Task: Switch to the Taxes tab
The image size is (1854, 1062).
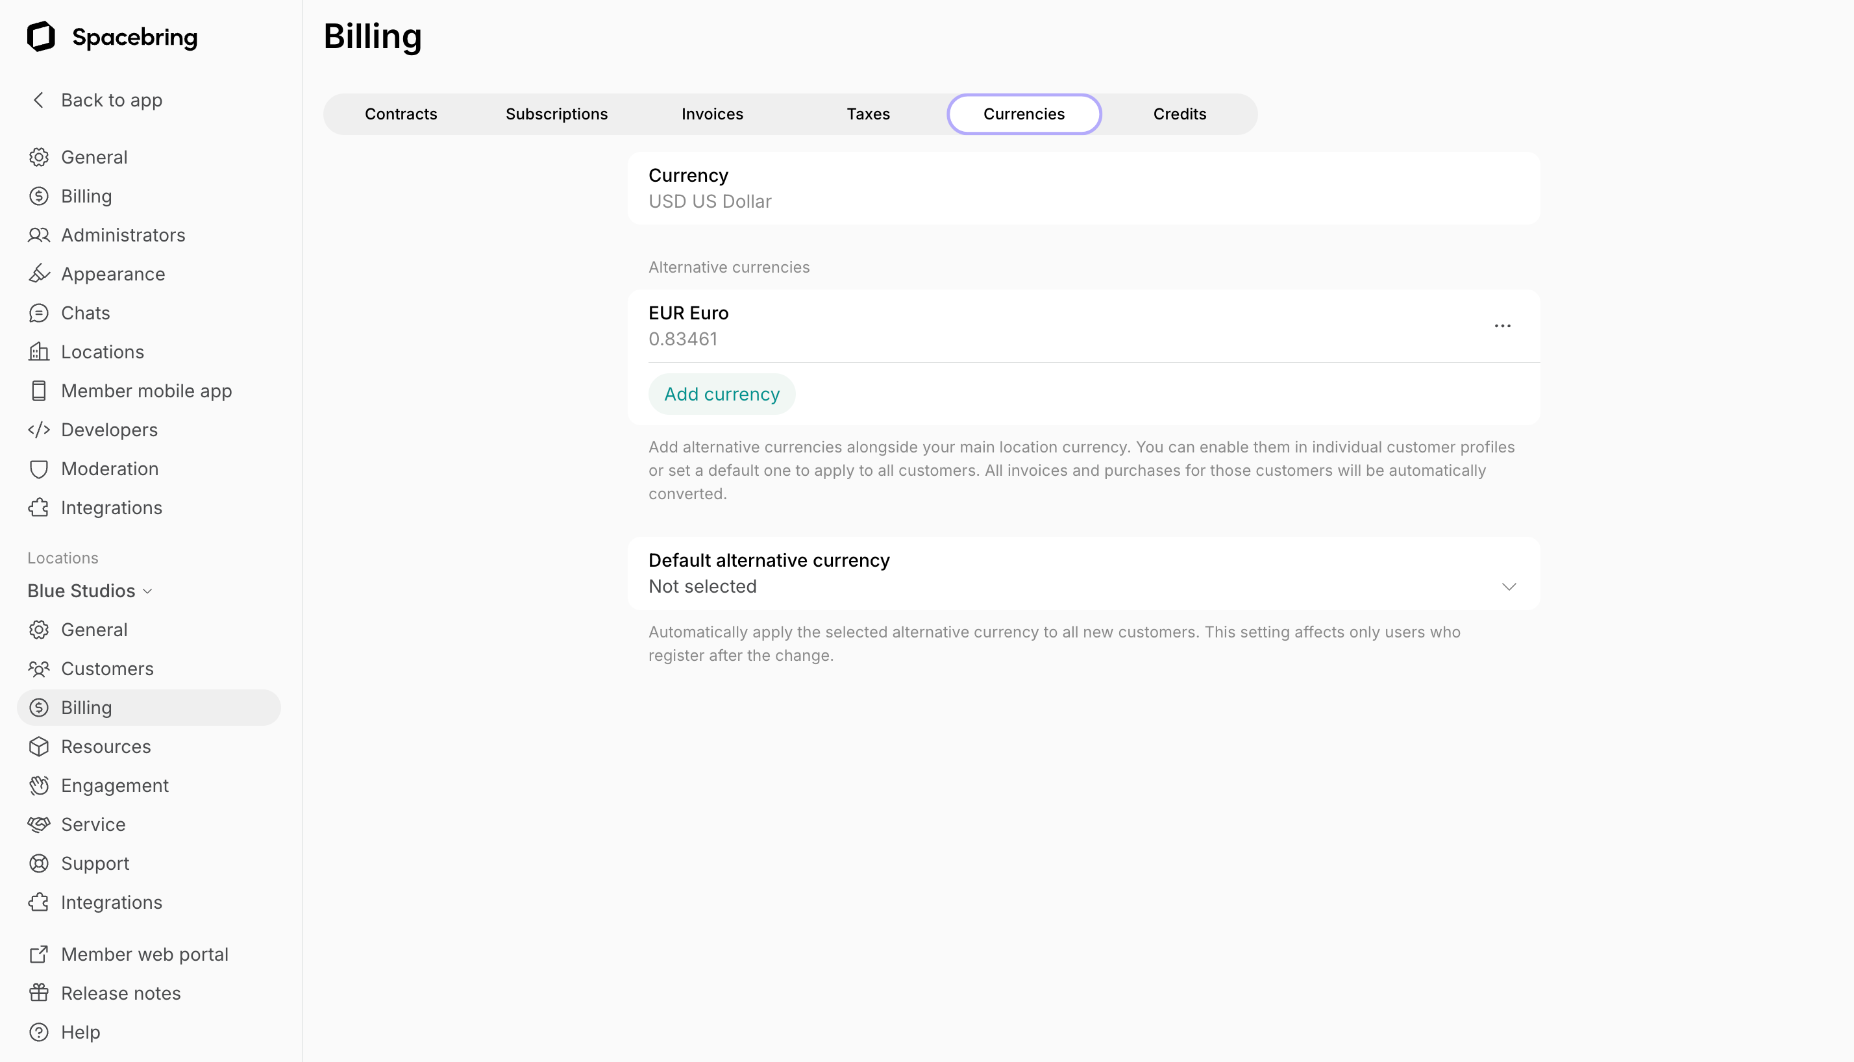Action: point(868,114)
